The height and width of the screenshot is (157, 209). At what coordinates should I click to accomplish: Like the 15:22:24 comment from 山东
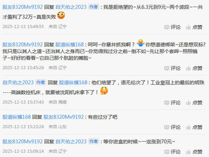point(194,127)
